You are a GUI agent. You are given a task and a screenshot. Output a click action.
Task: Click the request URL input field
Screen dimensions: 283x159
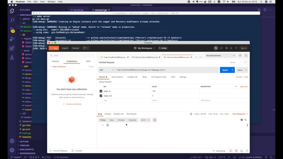tap(166, 70)
